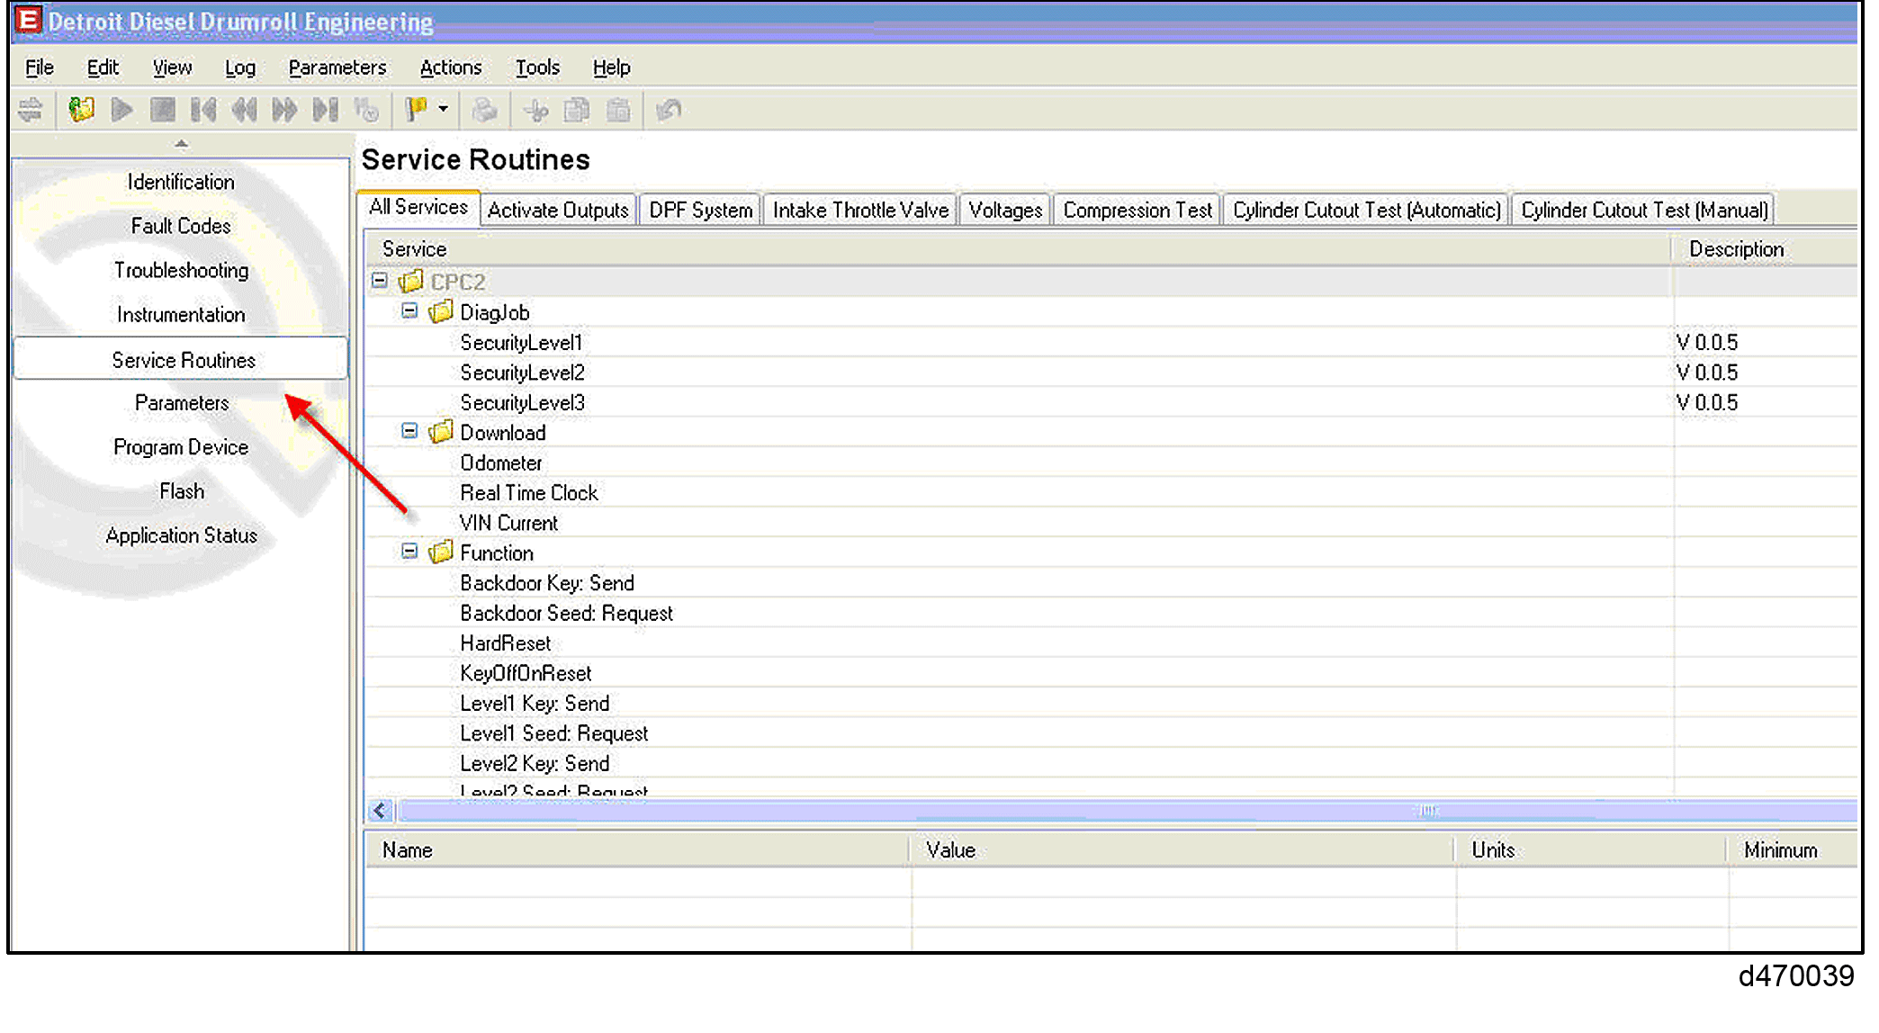Collapse the DiagJob folder
This screenshot has width=1879, height=1033.
point(409,311)
